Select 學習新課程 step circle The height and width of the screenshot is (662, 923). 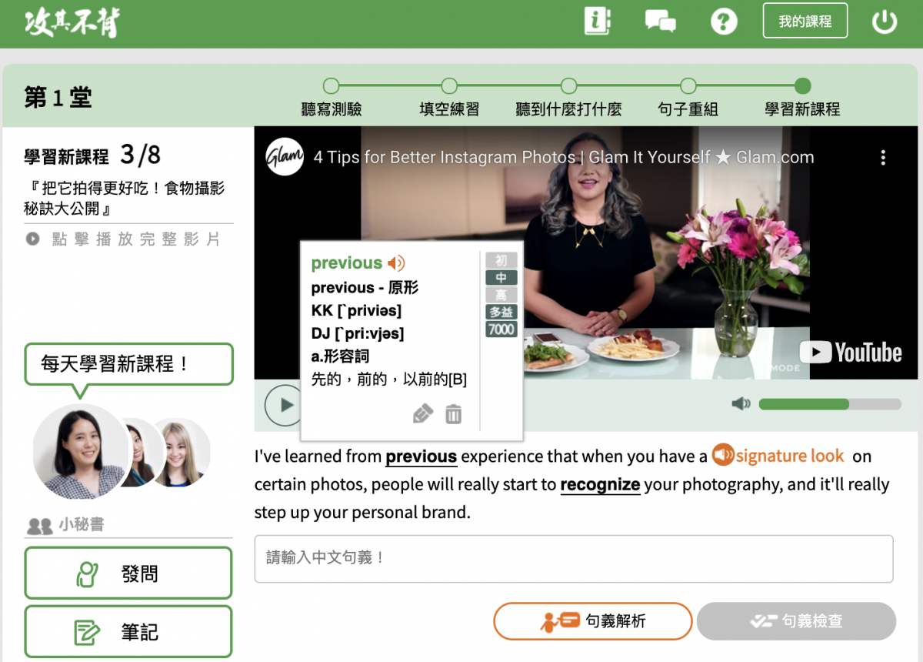click(802, 85)
